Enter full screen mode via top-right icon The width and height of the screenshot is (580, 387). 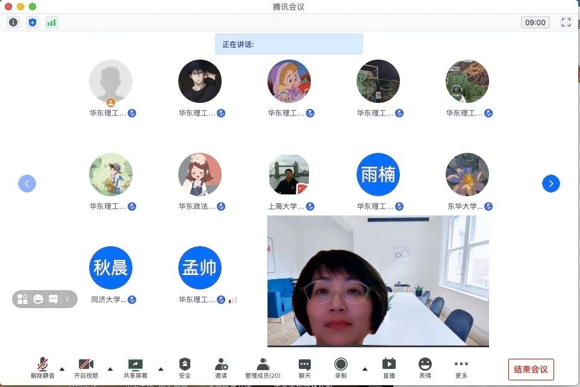[566, 22]
